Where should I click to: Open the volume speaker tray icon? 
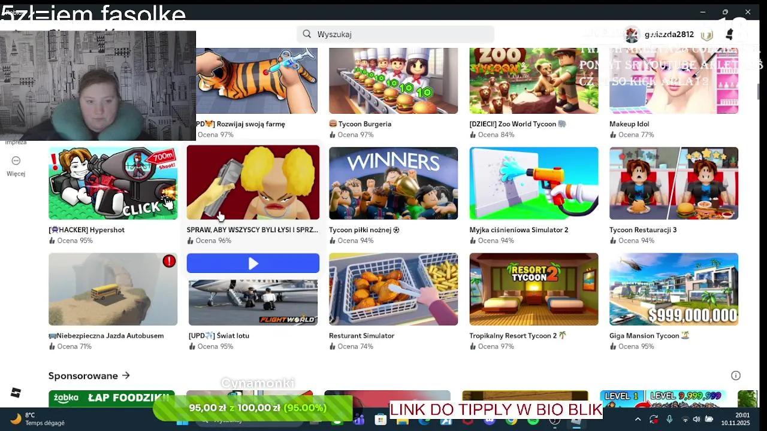tap(696, 420)
